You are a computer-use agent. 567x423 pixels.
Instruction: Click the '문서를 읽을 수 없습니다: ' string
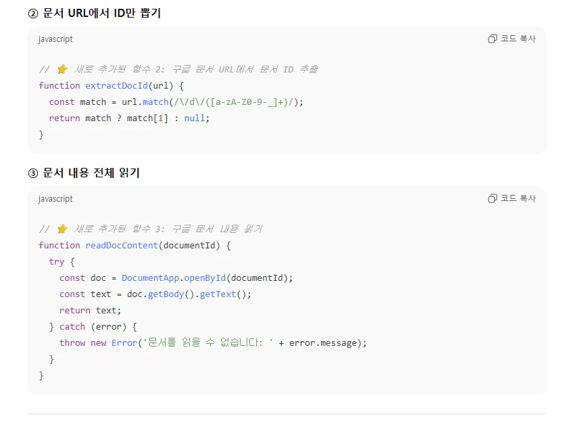point(206,342)
